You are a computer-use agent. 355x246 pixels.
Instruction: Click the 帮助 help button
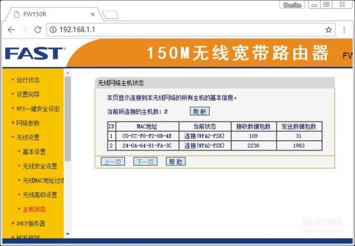point(176,162)
